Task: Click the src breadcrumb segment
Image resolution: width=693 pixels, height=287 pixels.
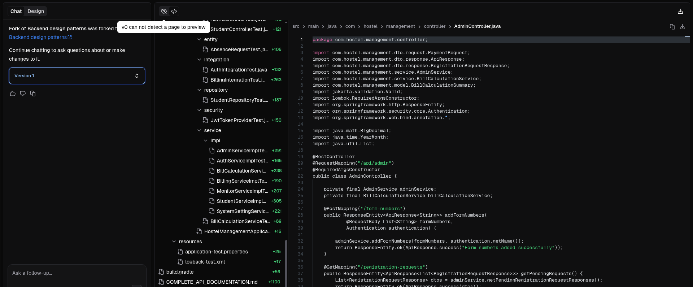Action: (x=296, y=26)
